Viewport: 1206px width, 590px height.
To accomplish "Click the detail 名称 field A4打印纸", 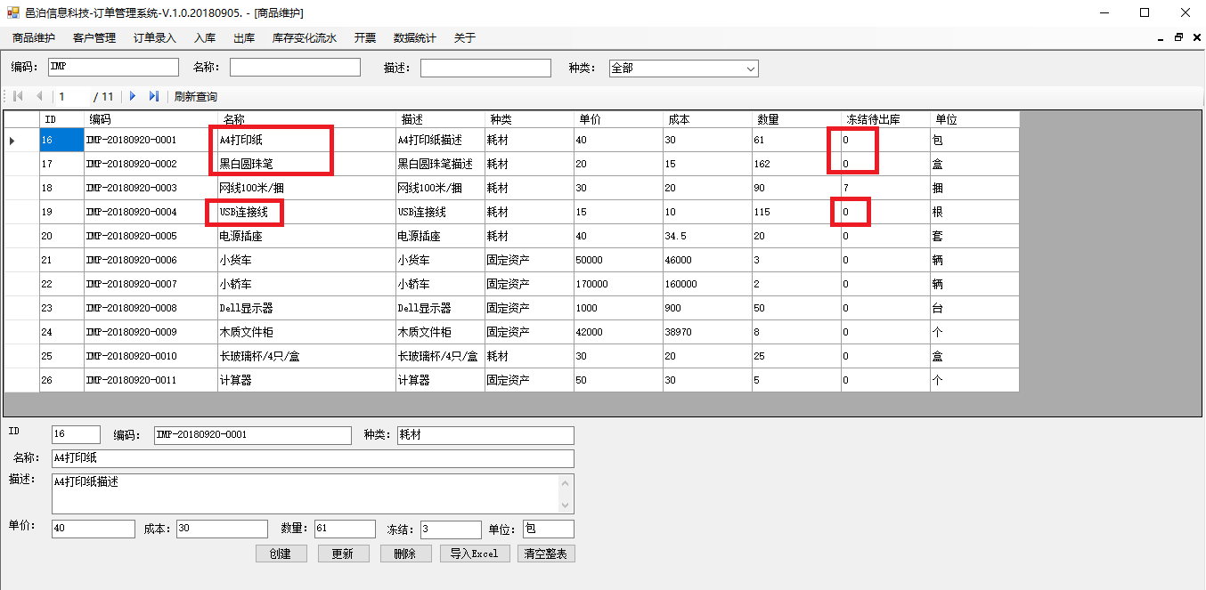I will [x=313, y=458].
